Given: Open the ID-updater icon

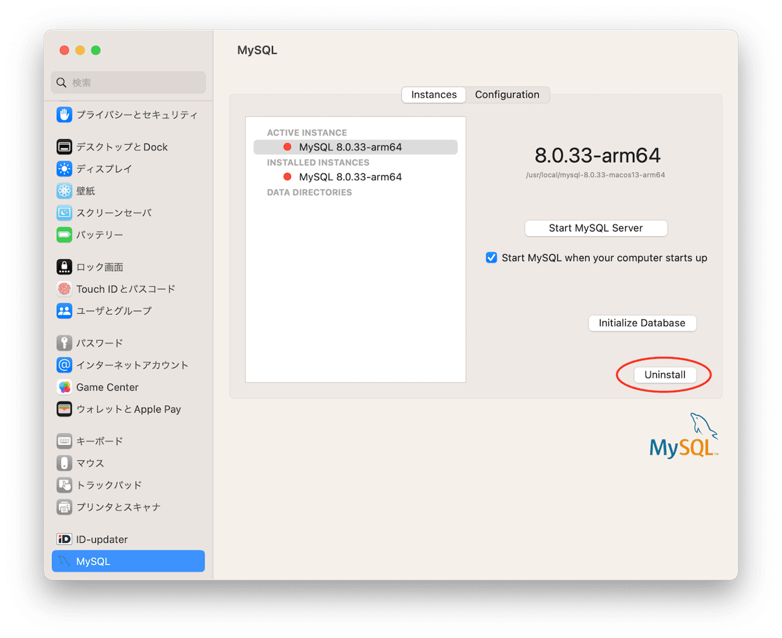Looking at the screenshot, I should [64, 539].
